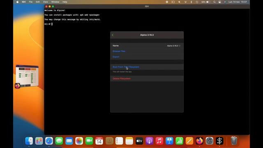Go back using the panel's back chevron
This screenshot has height=148, width=263.
113,35
